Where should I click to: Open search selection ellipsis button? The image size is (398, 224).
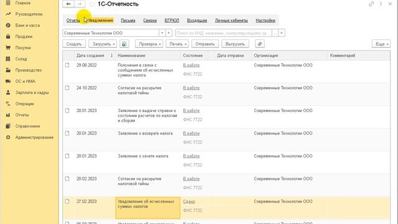pos(275,33)
